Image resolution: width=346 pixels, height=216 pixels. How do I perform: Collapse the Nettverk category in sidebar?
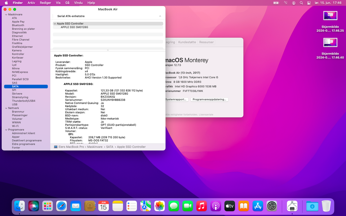coord(6,108)
